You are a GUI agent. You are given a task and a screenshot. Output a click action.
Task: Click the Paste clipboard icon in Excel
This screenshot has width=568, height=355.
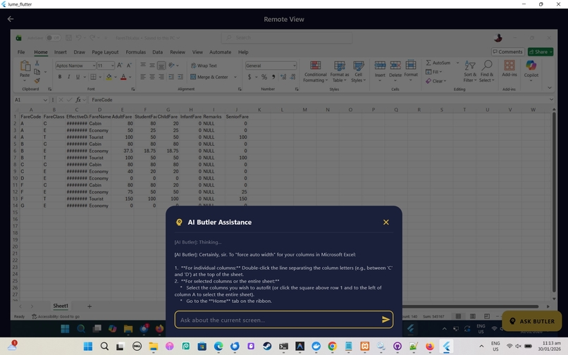coord(25,66)
